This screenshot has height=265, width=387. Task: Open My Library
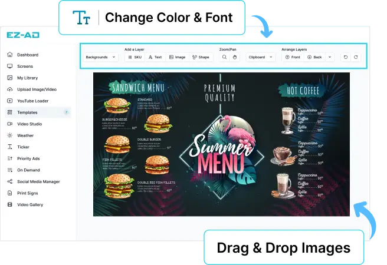[x=27, y=78]
